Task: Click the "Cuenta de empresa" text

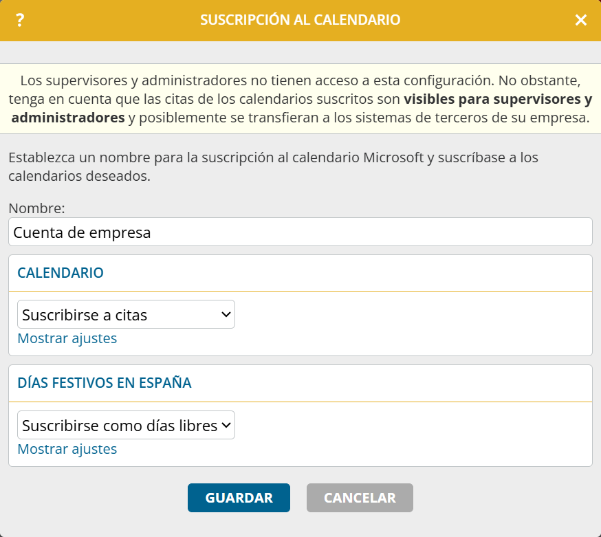Action: tap(82, 232)
